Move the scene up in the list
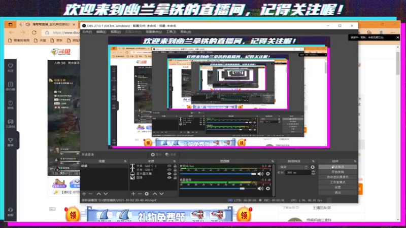 tap(98, 194)
